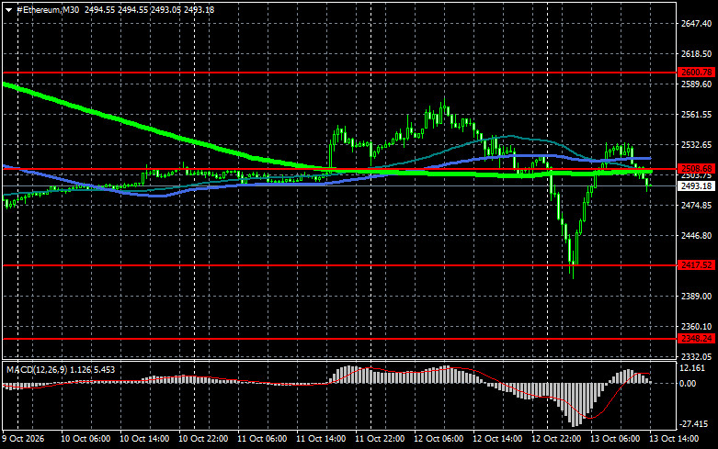
Task: Click the 13 Oct 06:00 time label
Action: [615, 439]
